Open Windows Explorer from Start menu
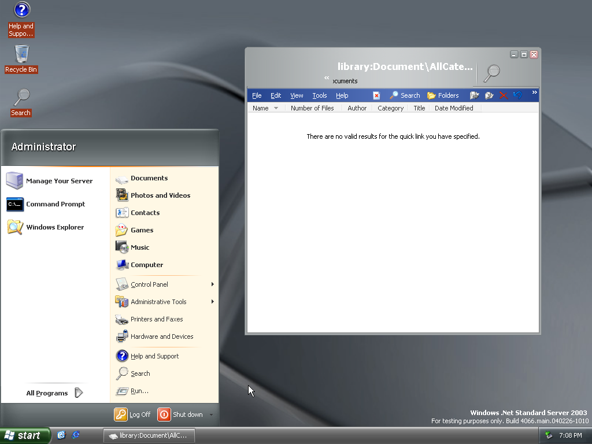Image resolution: width=592 pixels, height=444 pixels. click(45, 227)
